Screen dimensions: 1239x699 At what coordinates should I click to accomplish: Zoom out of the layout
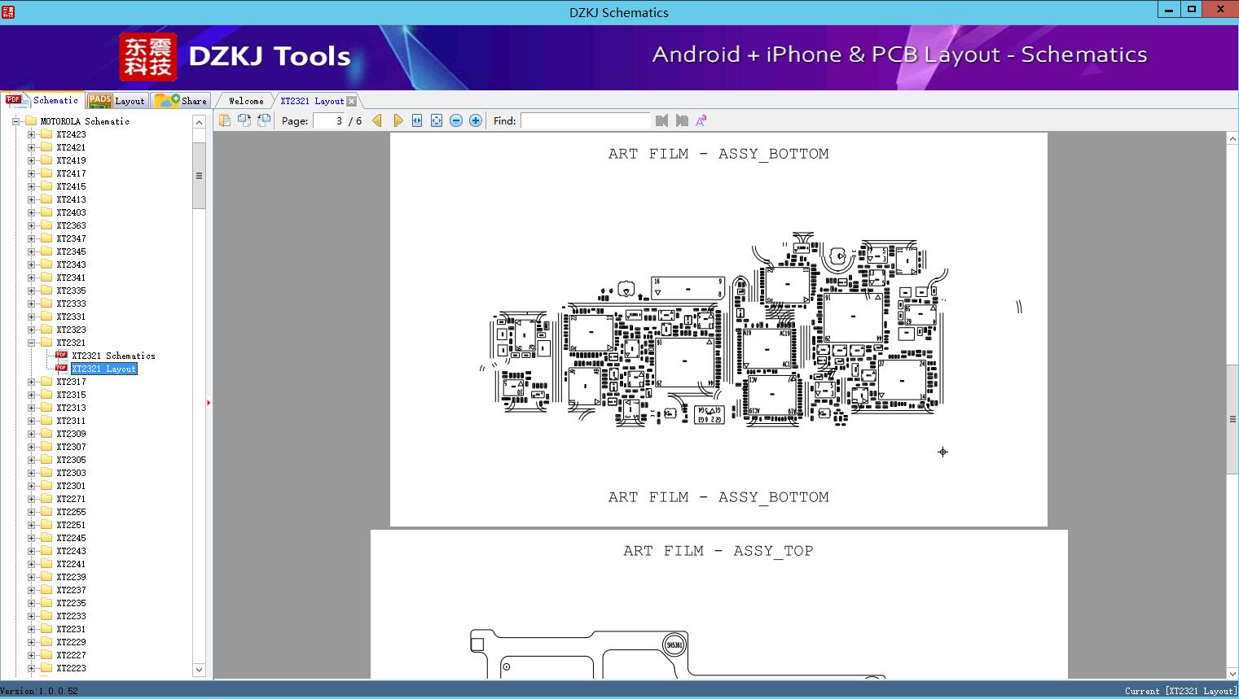tap(456, 120)
